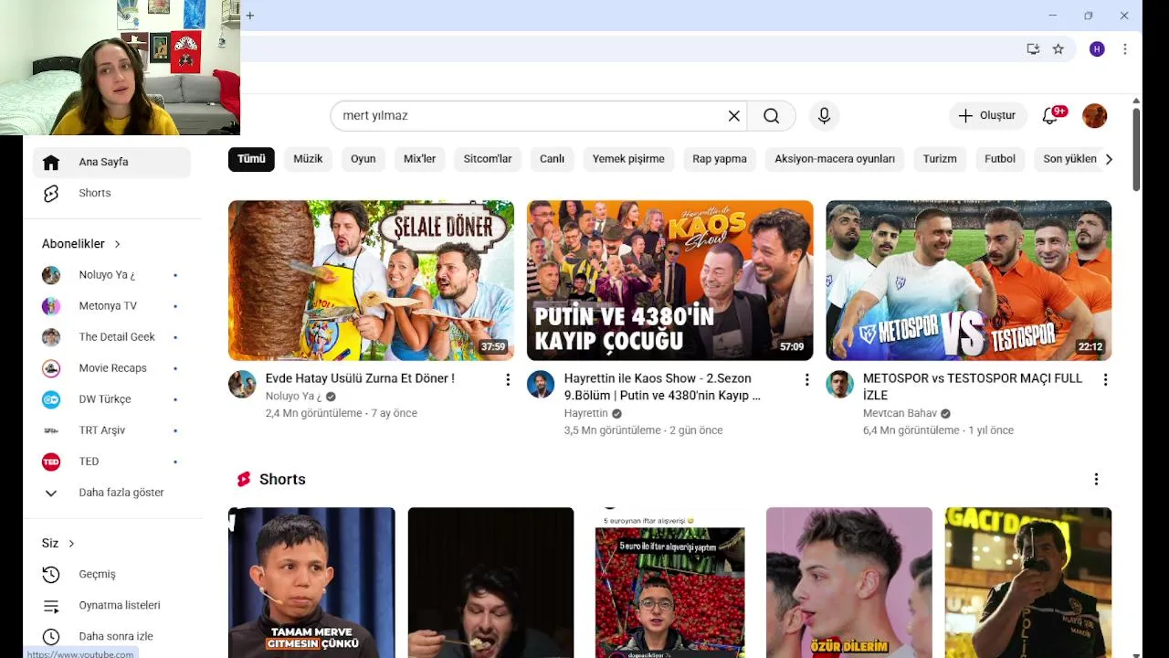Play Metospor vs Testospor thumbnail
This screenshot has height=658, width=1169.
(969, 281)
